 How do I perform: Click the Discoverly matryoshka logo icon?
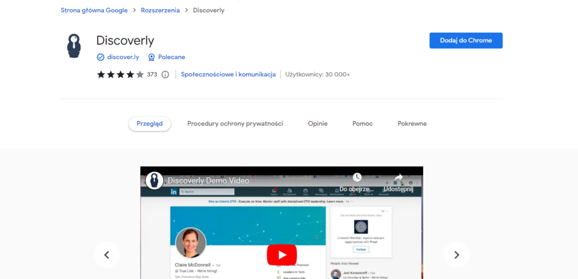(74, 46)
